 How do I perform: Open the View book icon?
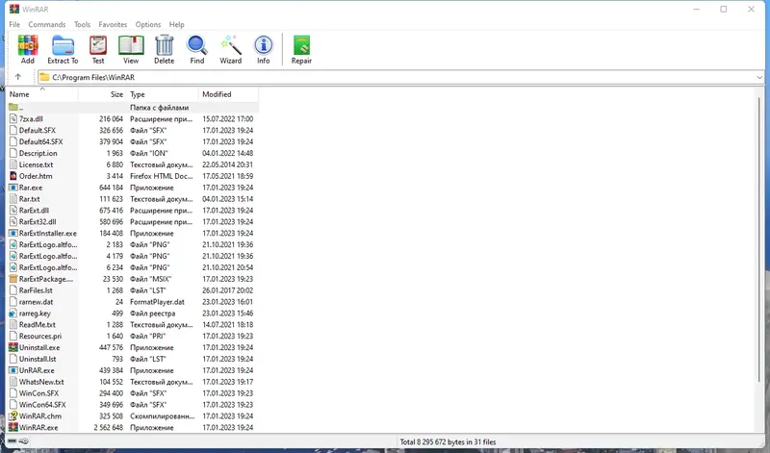[x=131, y=45]
